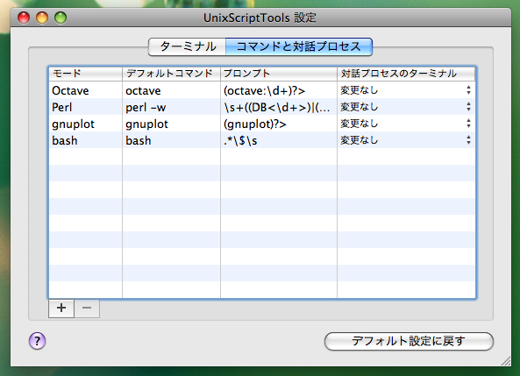Click the .*\$\s prompt cell
Image resolution: width=520 pixels, height=376 pixels.
tap(279, 140)
